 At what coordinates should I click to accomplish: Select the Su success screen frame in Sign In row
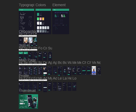point(50,56)
